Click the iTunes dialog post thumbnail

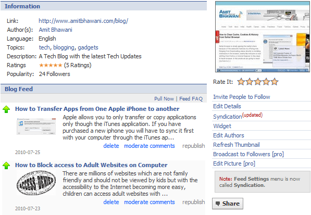pyautogui.click(x=36, y=127)
